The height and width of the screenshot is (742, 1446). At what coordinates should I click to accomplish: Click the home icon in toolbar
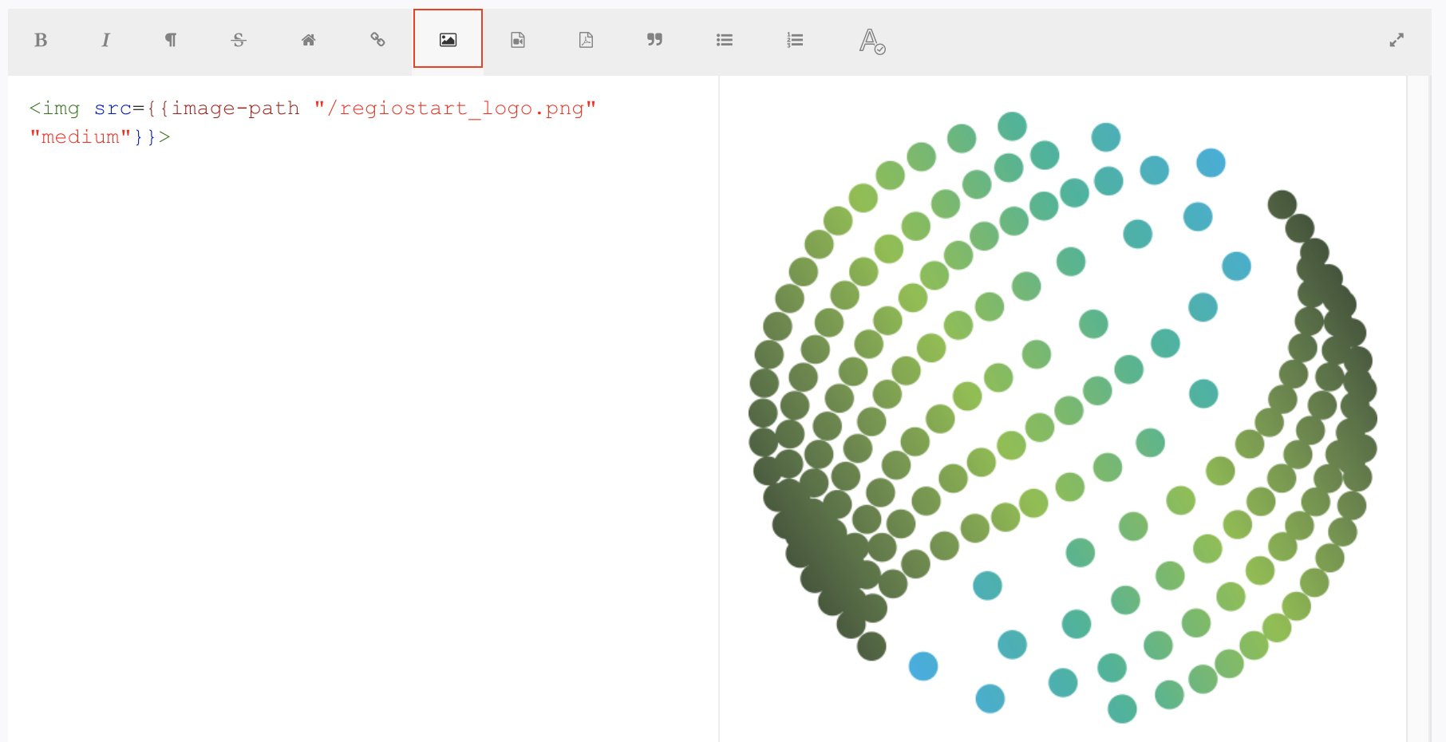pyautogui.click(x=308, y=40)
